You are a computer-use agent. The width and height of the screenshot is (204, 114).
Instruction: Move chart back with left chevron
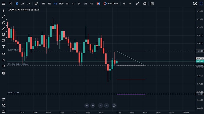coord(101,105)
